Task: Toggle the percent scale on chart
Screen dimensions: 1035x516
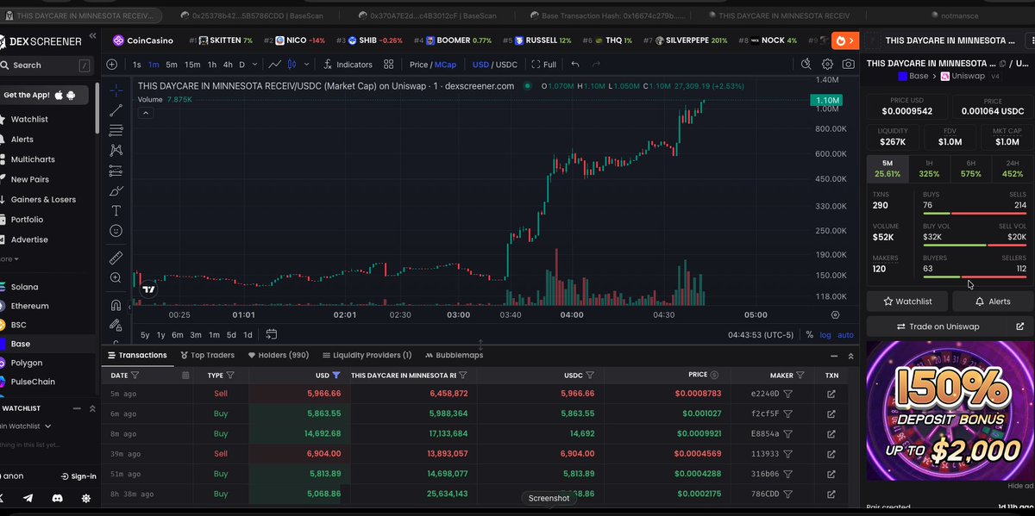Action: pos(809,334)
